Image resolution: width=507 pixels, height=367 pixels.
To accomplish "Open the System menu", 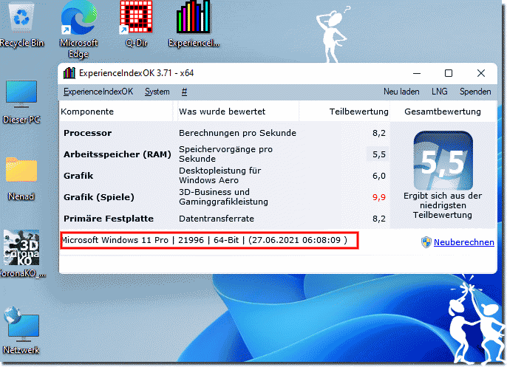I will [x=157, y=92].
